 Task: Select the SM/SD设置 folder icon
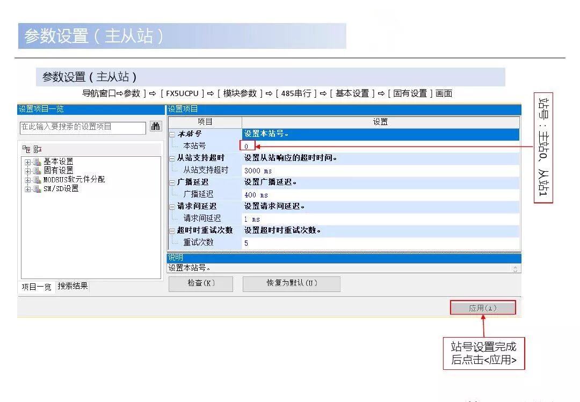[x=37, y=188]
